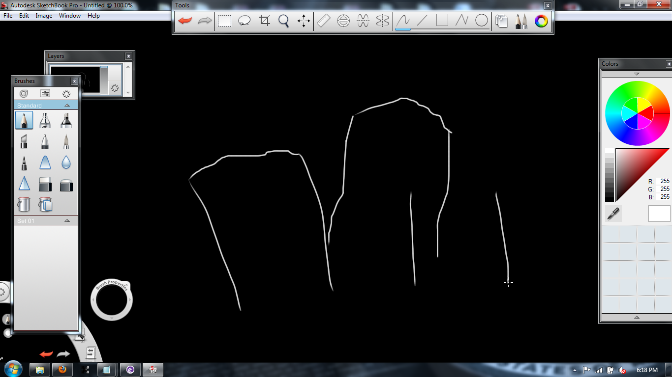Select the circle draw style
672x377 pixels.
[482, 21]
